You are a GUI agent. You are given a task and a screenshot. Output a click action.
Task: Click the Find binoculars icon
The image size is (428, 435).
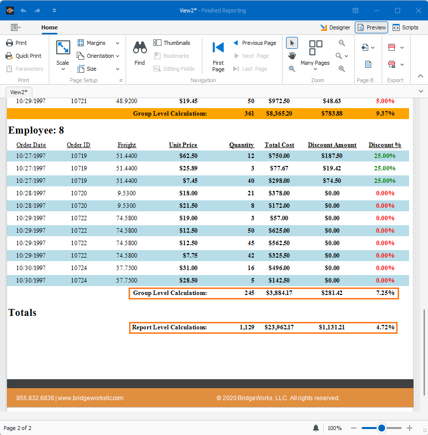click(140, 47)
